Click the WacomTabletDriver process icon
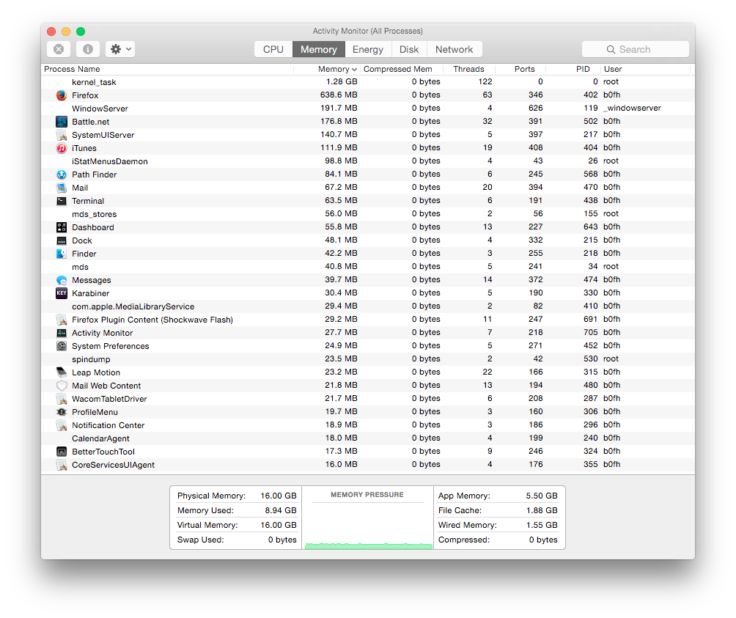736x618 pixels. 62,399
